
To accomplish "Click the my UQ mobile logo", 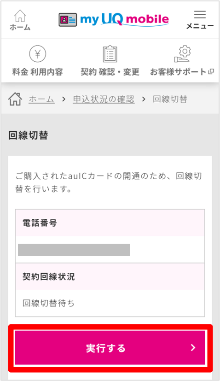I will (124, 19).
